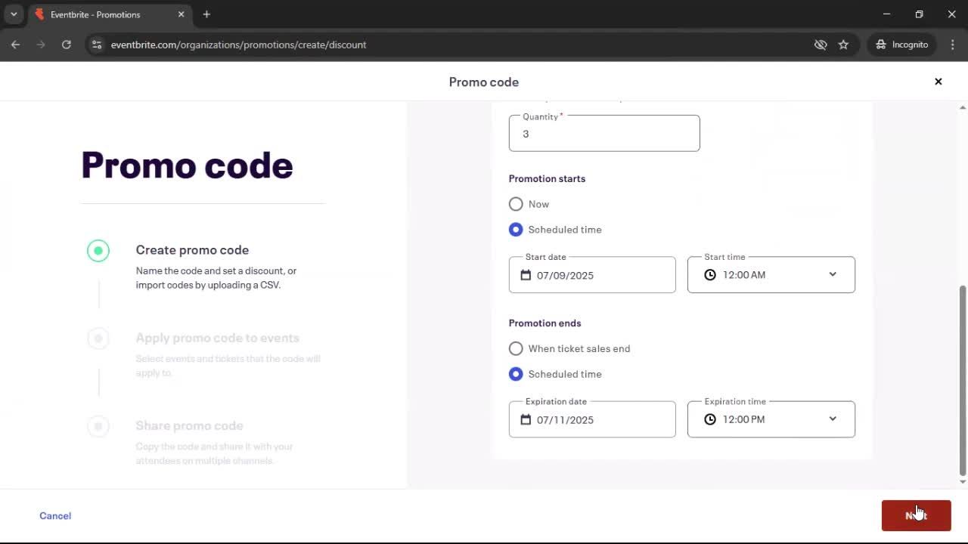Click the Cancel link
Image resolution: width=968 pixels, height=544 pixels.
pos(55,515)
